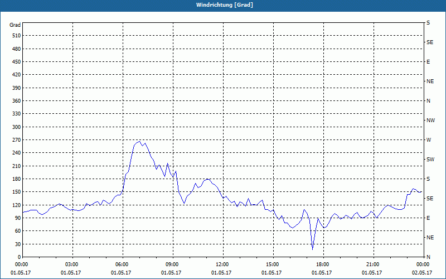Click the 150 degree axis label
This screenshot has width=446, height=279.
click(x=17, y=192)
